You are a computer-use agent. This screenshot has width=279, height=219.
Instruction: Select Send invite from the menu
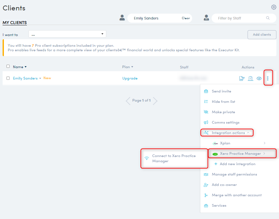pos(221,91)
